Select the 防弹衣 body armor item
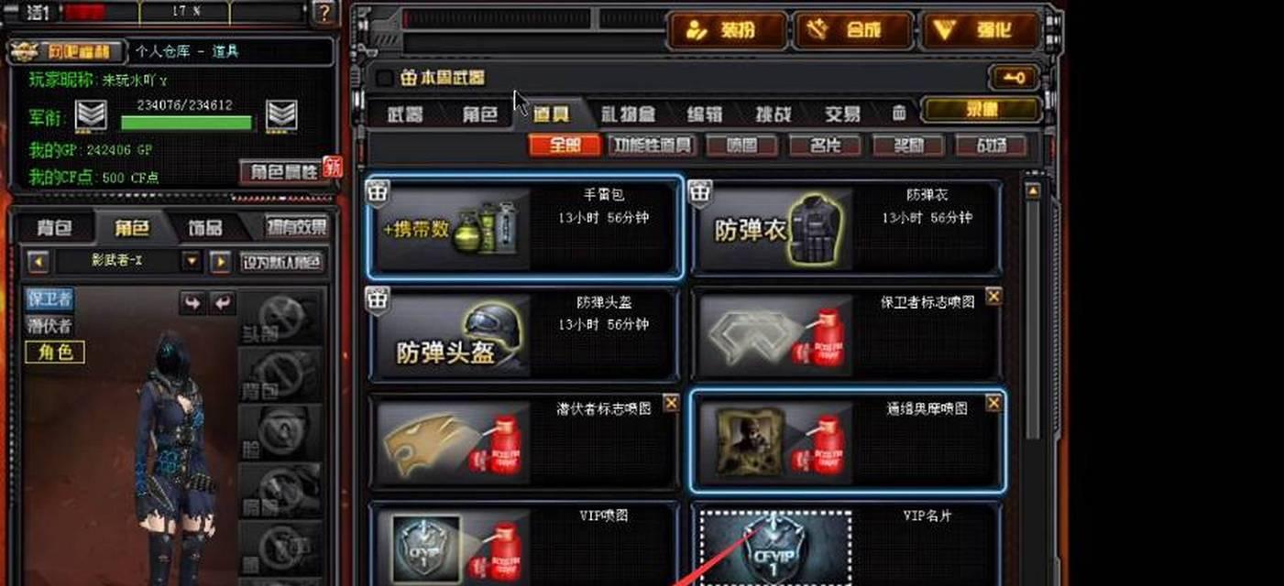 click(844, 227)
